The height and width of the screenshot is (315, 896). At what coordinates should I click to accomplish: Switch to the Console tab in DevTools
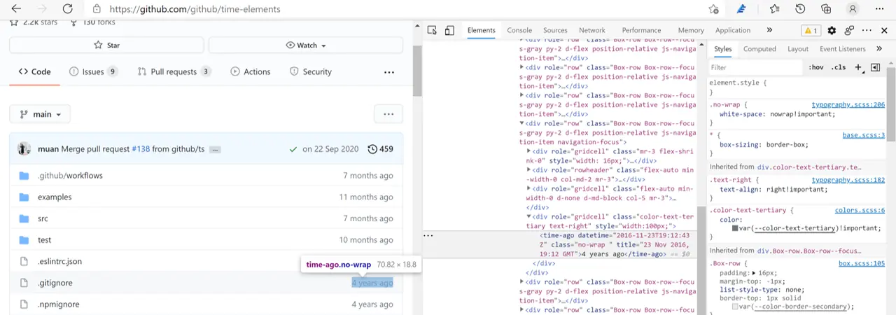519,30
